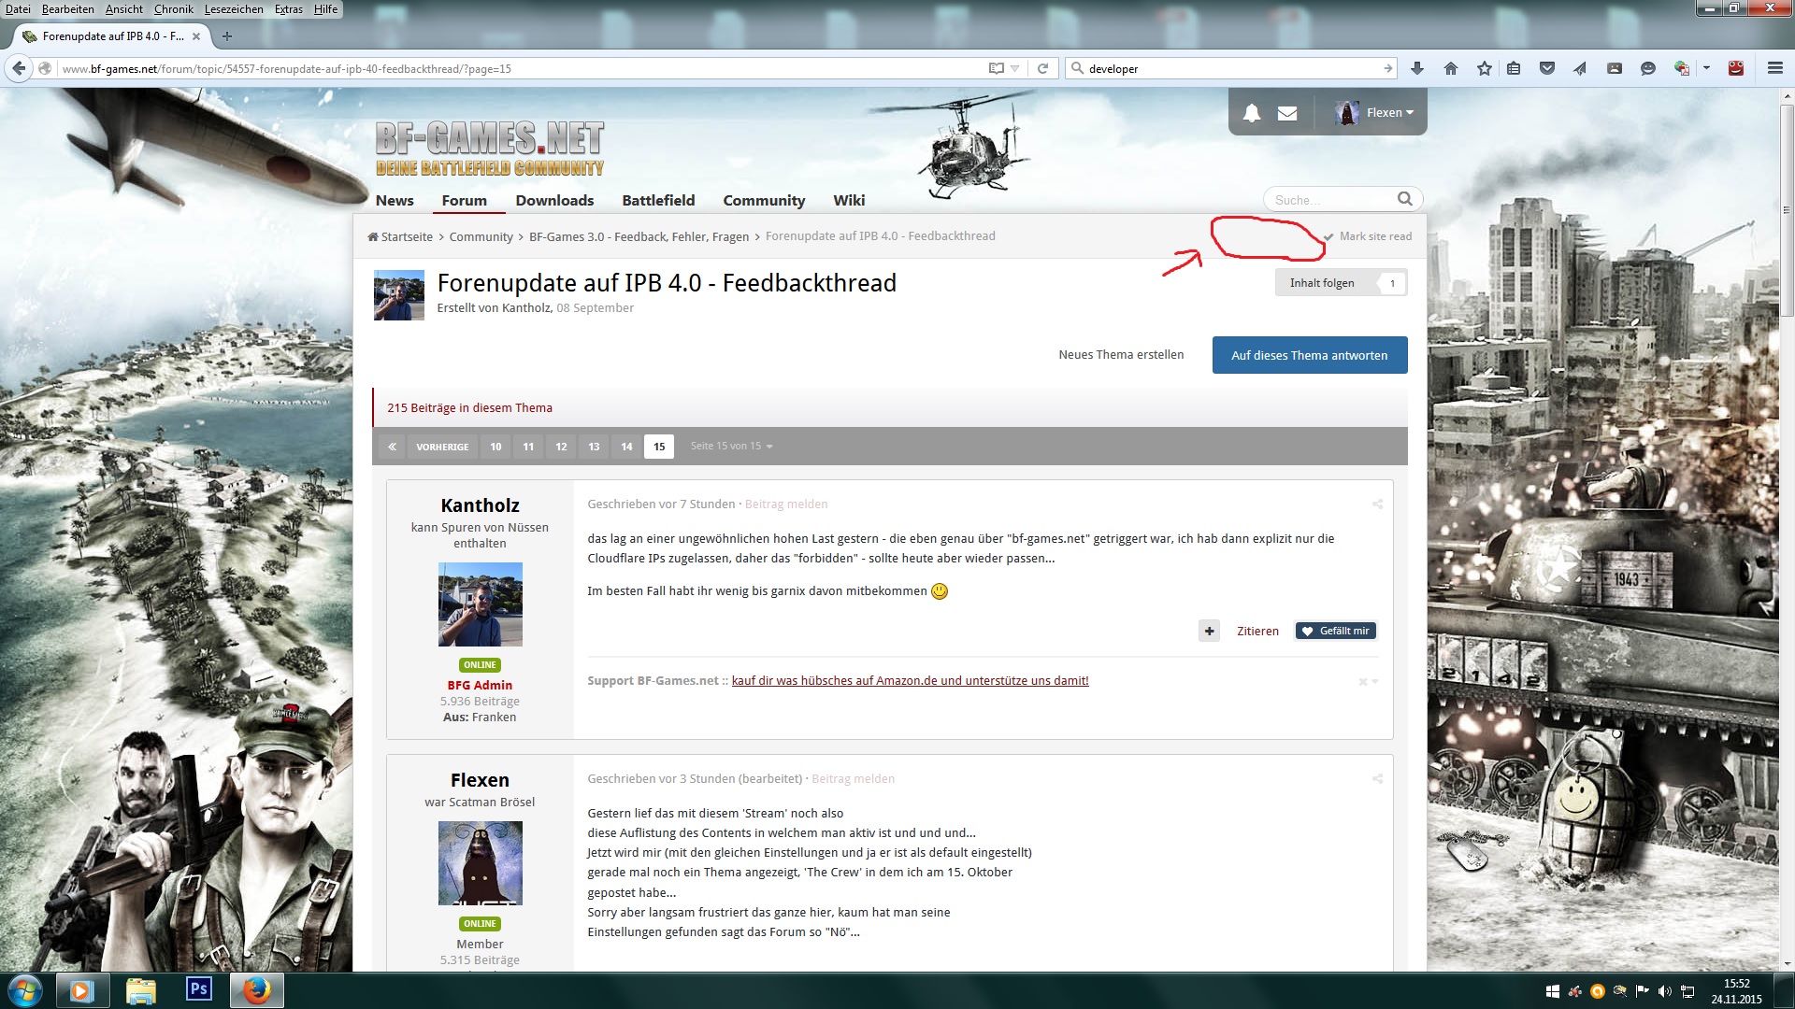Go to the Firefox home icon

pos(1451,68)
